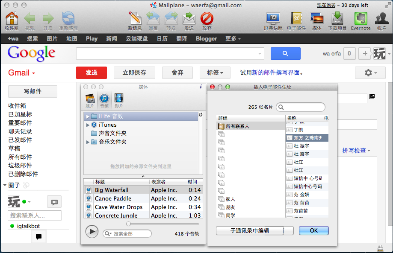Screen dimensions: 393x253
Task: Open the Gmail dropdown menu
Action: click(x=22, y=73)
